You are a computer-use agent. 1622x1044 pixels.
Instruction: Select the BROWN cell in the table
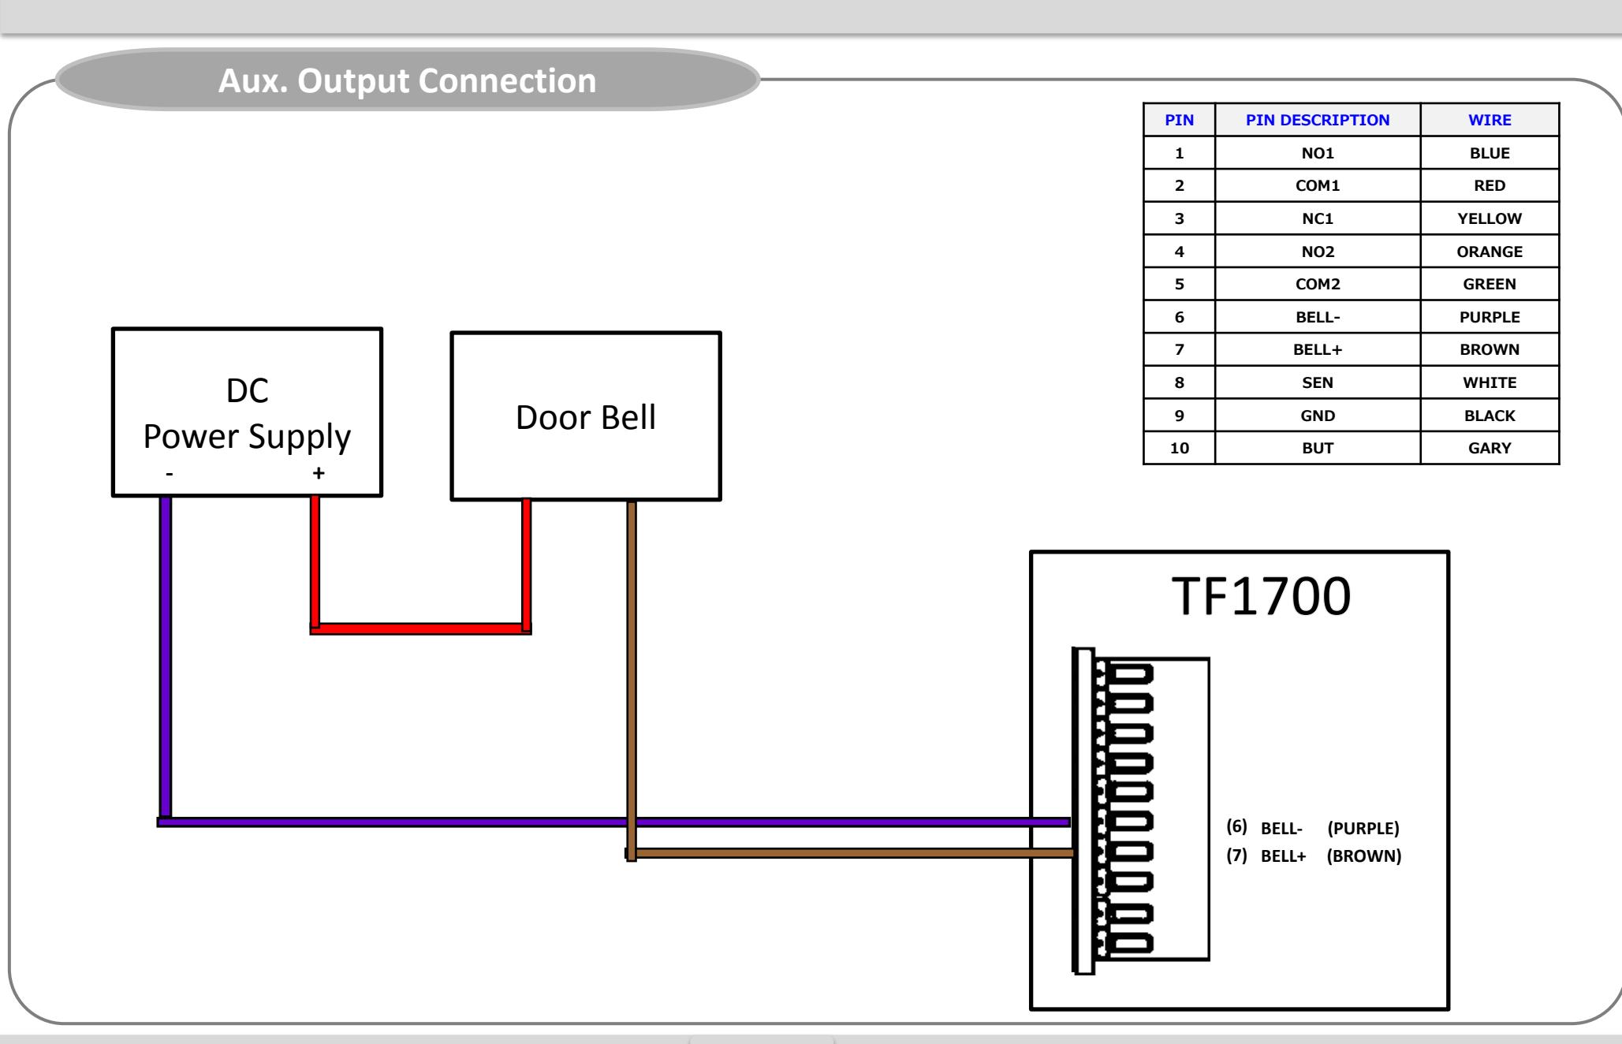(1490, 349)
